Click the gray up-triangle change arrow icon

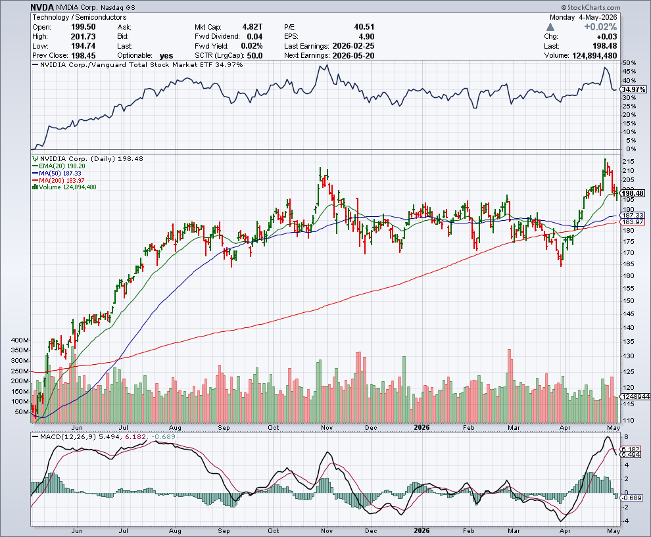click(x=550, y=27)
